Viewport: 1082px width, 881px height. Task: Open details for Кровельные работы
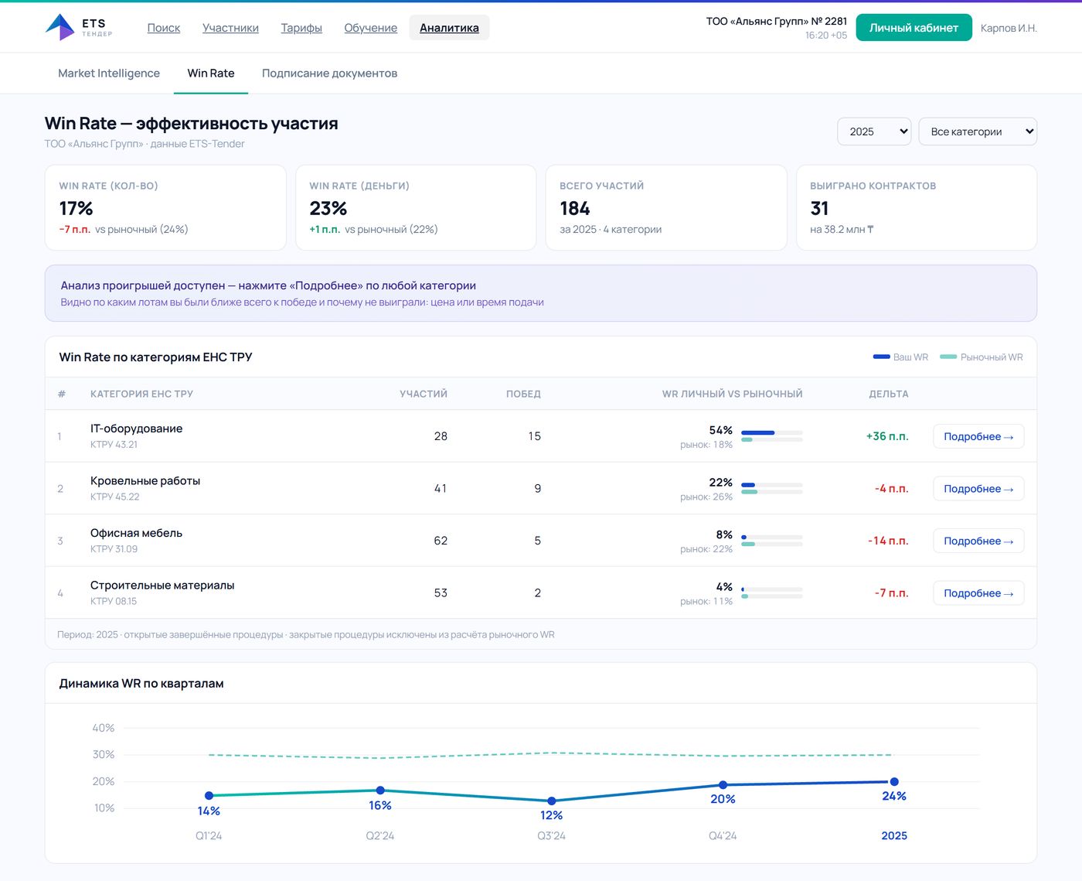978,489
